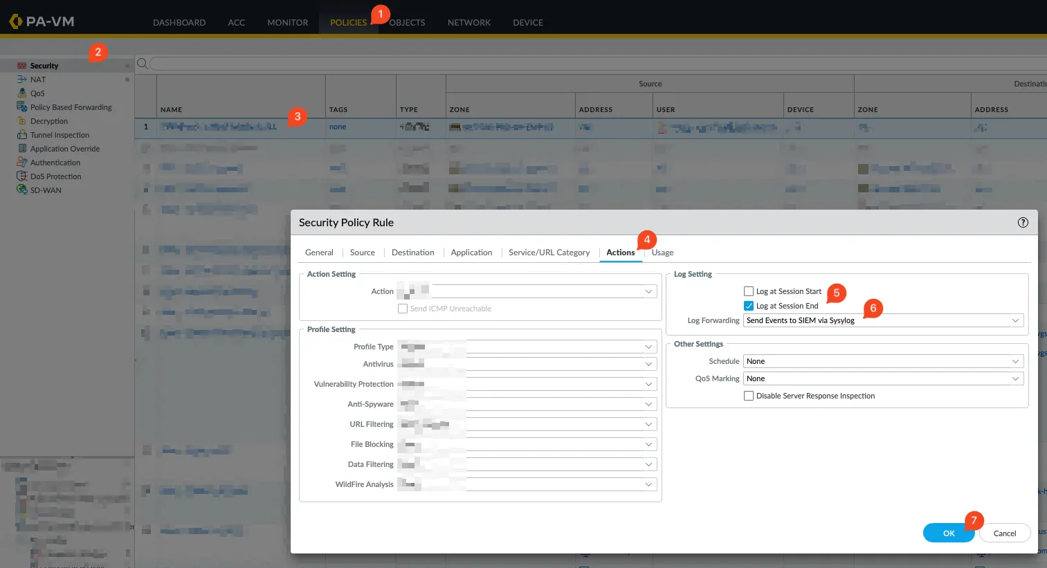
Task: Click the Tunnel Inspection icon
Action: (22, 135)
